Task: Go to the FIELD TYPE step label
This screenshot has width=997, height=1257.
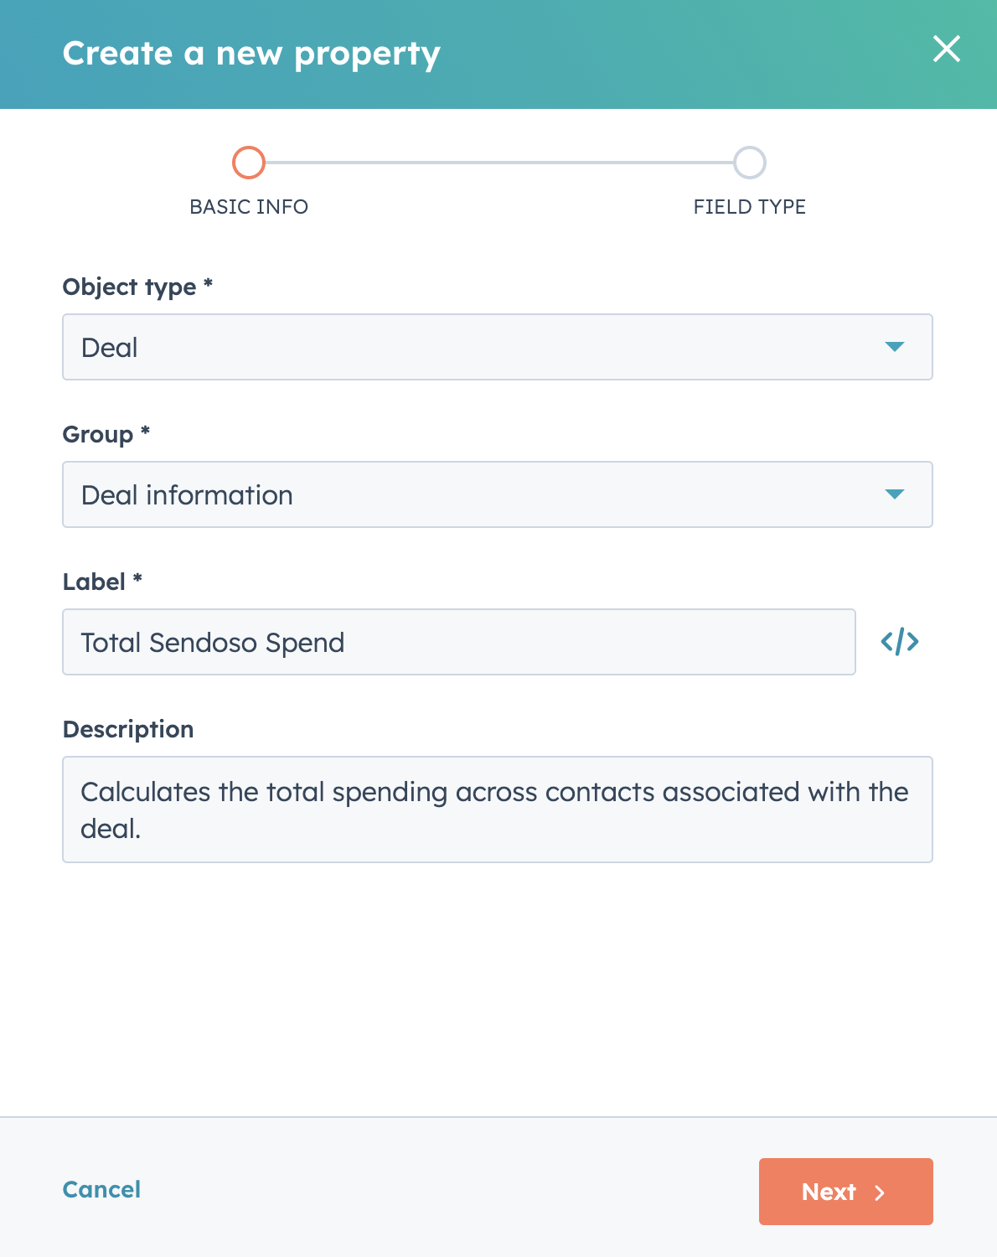Action: pos(750,207)
